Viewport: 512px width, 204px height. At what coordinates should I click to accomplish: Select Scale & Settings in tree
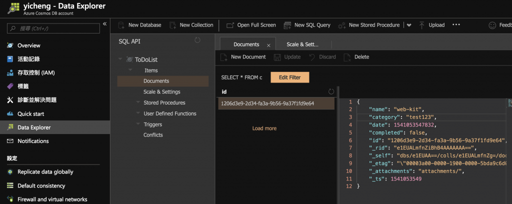click(161, 91)
